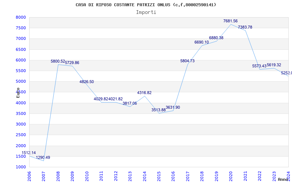Click data label 4021.82
The image size is (292, 183).
click(115, 99)
